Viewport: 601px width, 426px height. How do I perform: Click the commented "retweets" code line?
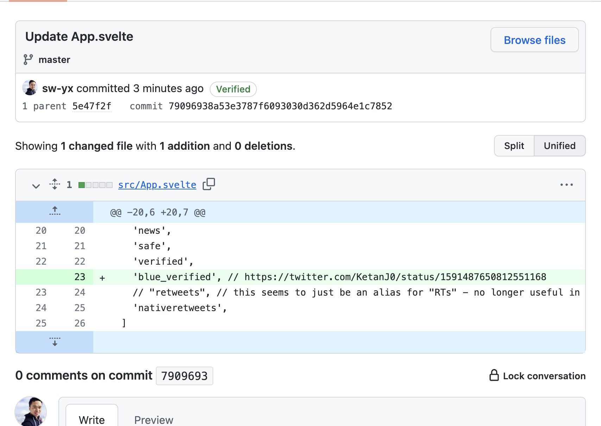click(339, 292)
